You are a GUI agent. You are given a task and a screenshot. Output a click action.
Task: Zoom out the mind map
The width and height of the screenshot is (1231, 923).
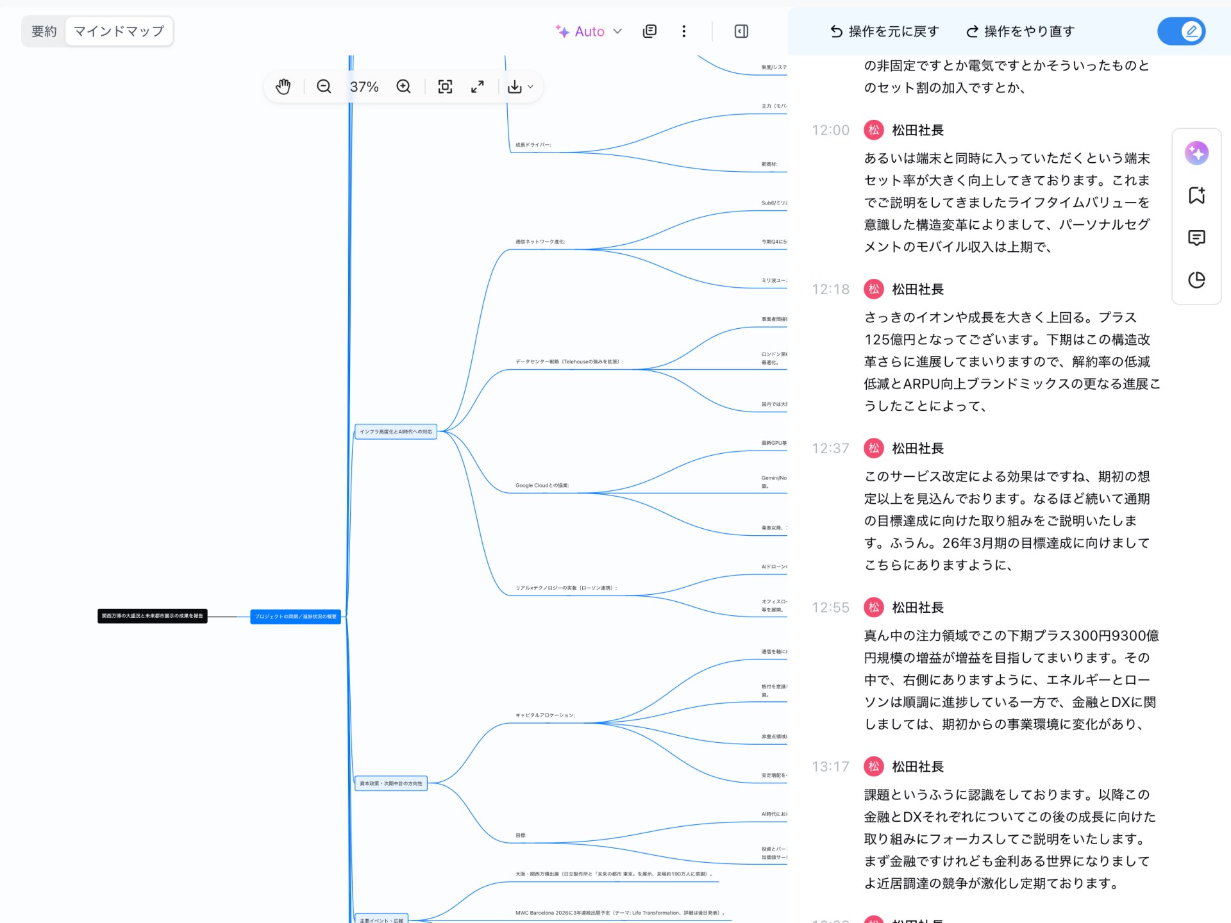[x=324, y=87]
